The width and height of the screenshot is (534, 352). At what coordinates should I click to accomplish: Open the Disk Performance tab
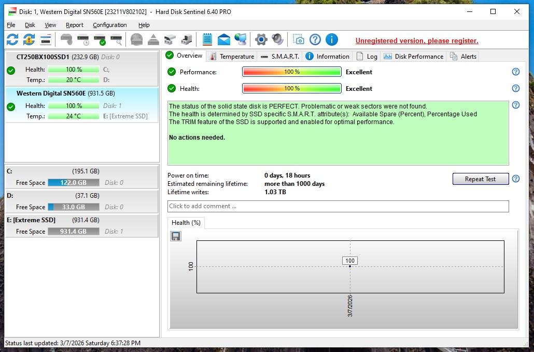(x=414, y=57)
